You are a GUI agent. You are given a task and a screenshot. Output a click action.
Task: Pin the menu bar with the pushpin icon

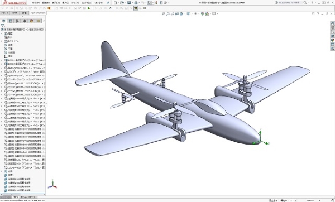pos(108,3)
